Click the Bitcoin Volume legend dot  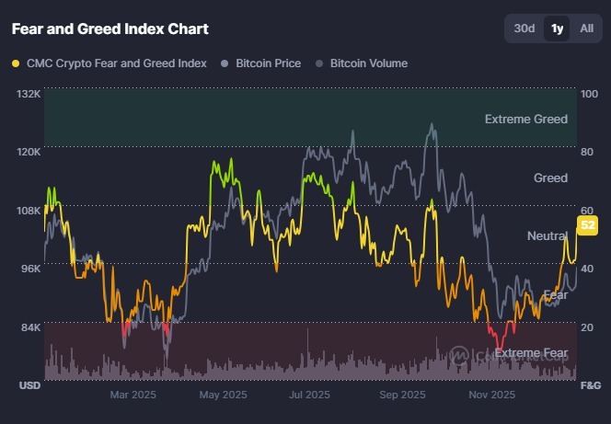(x=319, y=63)
